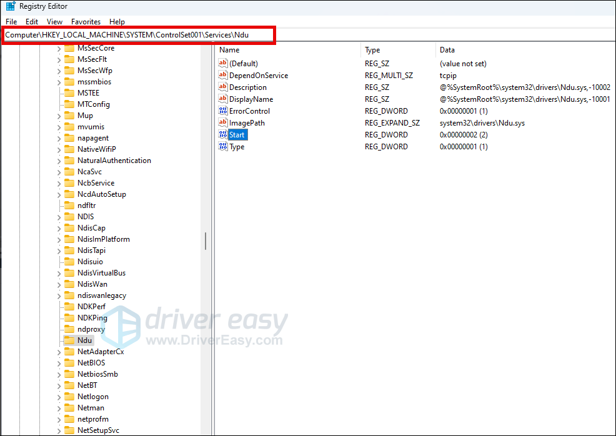Click the Registry Editor icon in title bar
Screen dimensions: 616x436
(x=10, y=6)
